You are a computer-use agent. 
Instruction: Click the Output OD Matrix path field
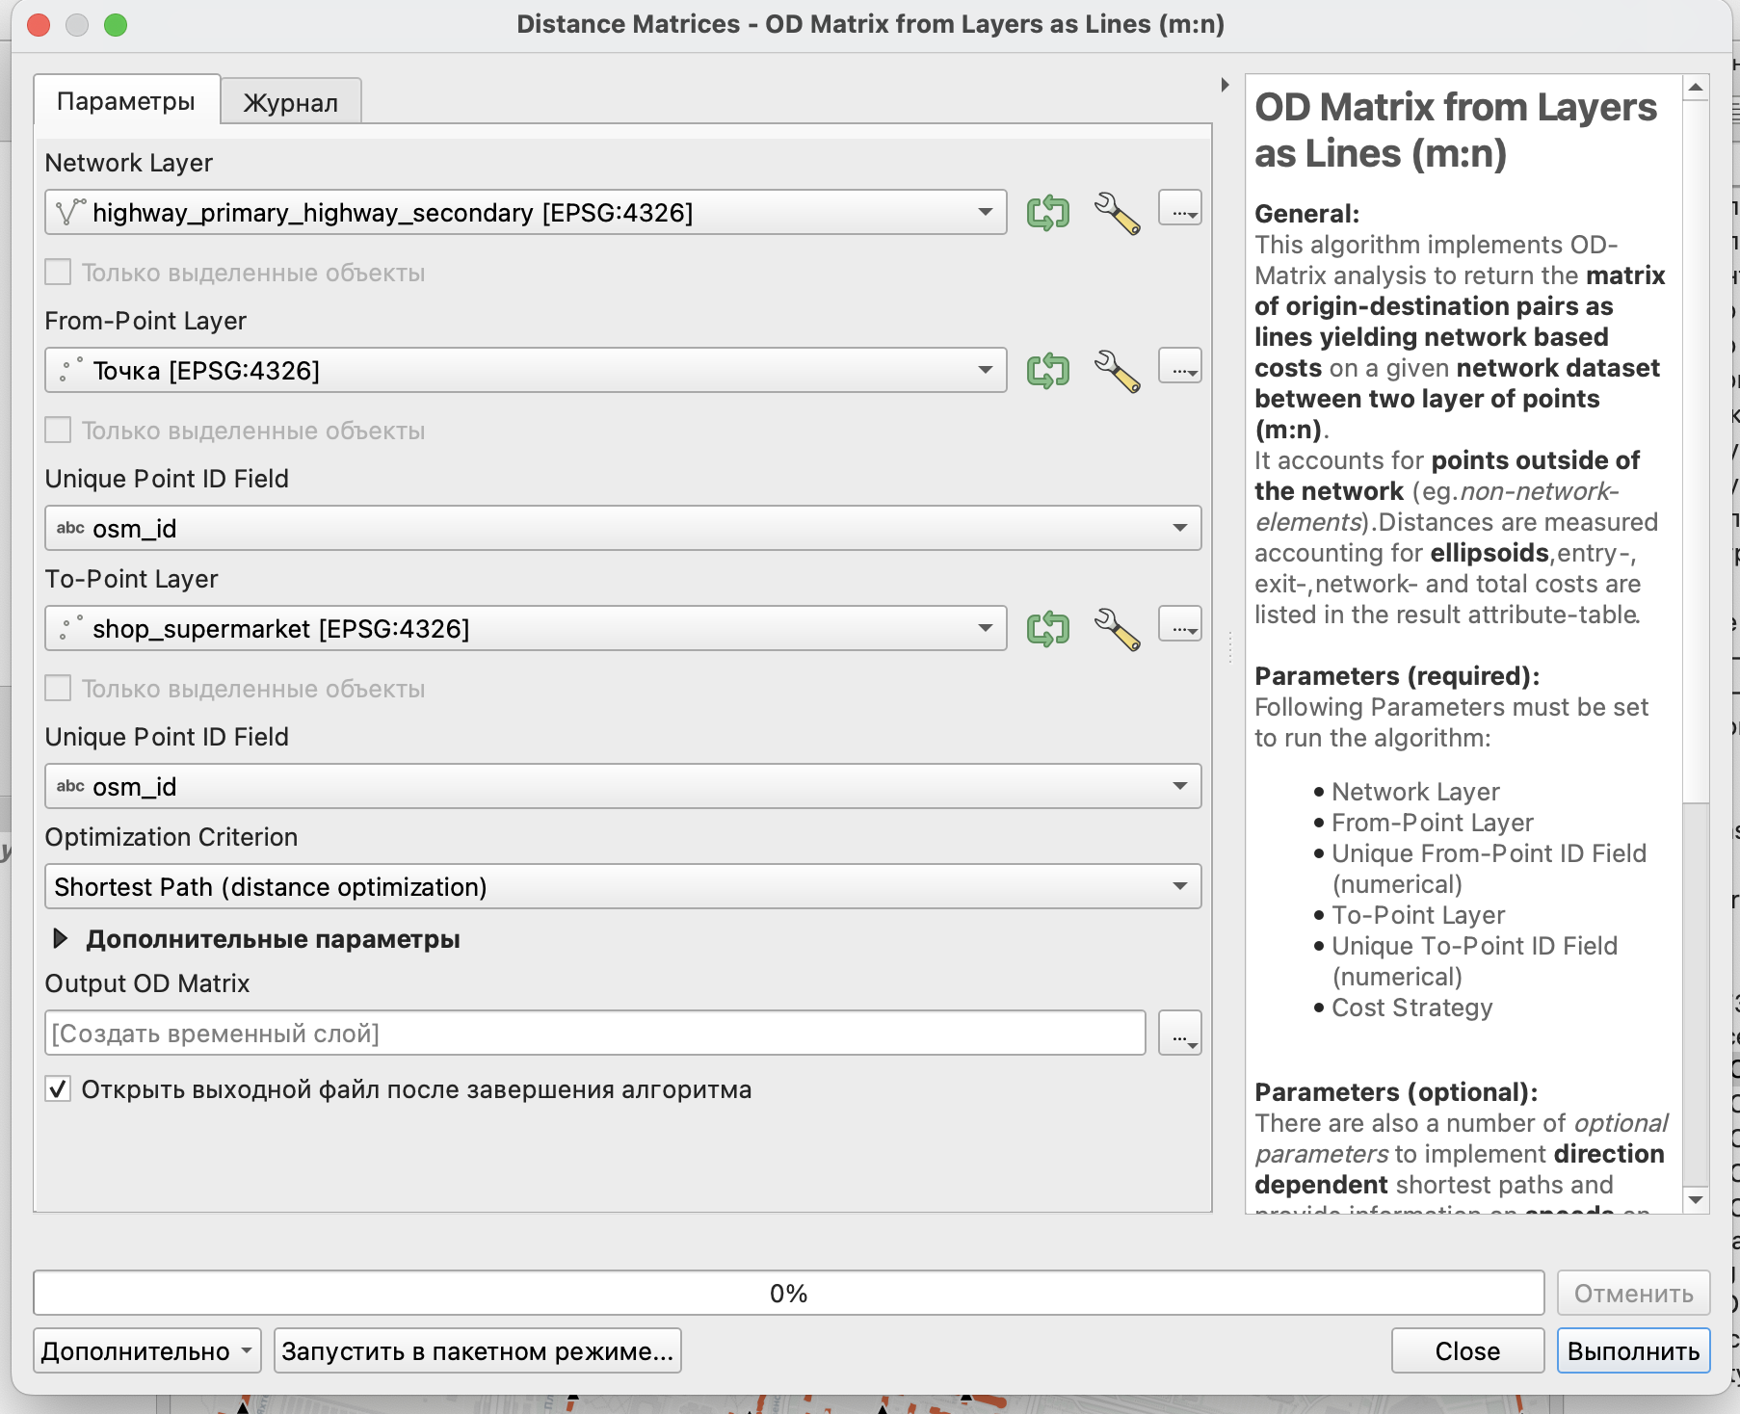(x=594, y=1034)
